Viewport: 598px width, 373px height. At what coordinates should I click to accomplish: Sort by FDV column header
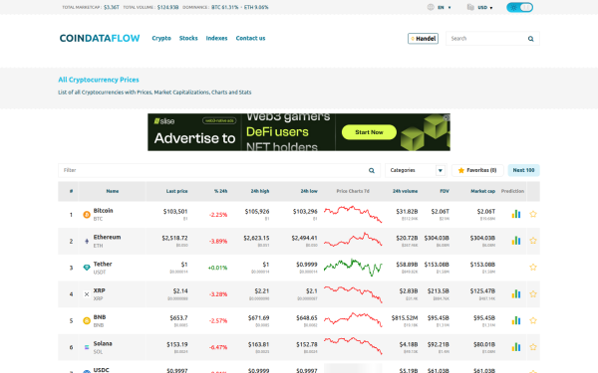pos(445,191)
